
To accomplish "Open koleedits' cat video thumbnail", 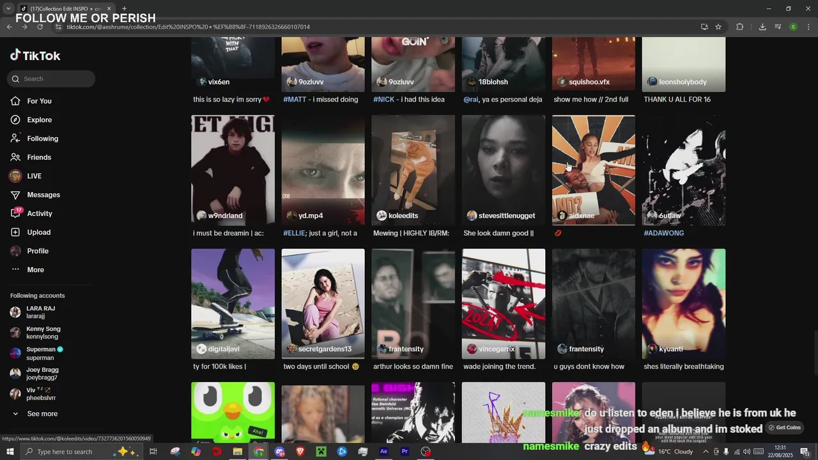I will click(413, 170).
